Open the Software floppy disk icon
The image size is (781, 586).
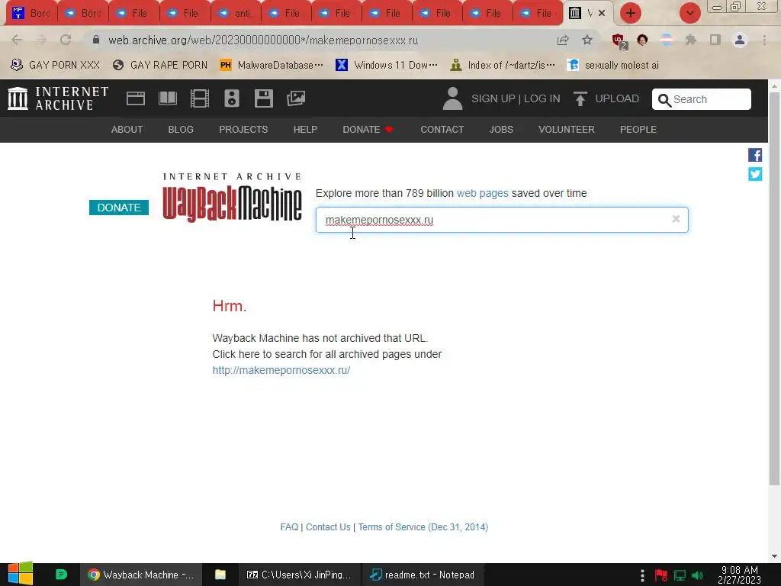click(263, 98)
